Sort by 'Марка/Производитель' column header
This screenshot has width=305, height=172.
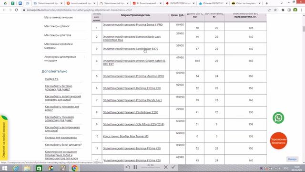pos(135,15)
